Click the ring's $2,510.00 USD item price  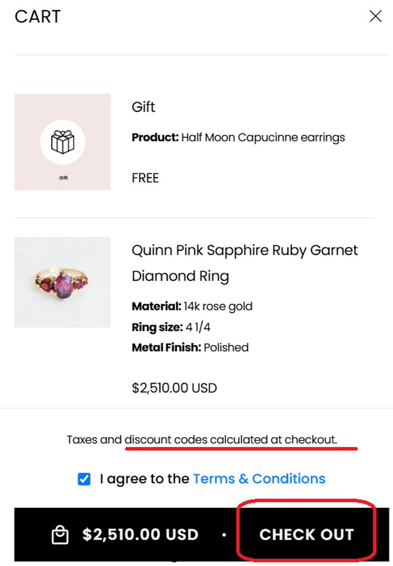point(174,388)
